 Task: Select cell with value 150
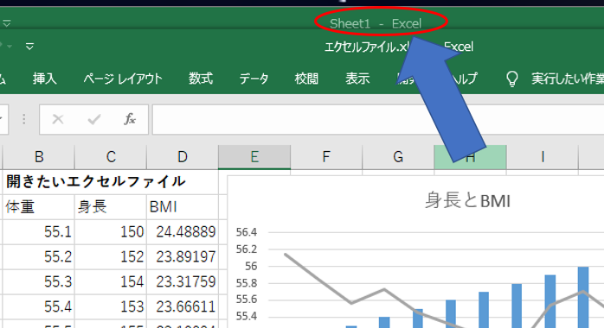(111, 232)
